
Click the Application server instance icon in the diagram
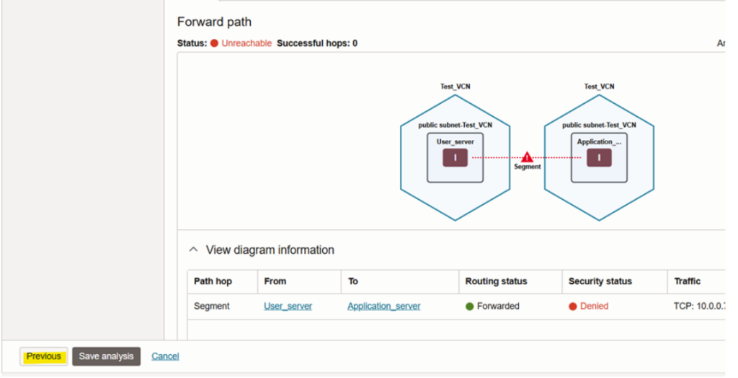coord(598,158)
